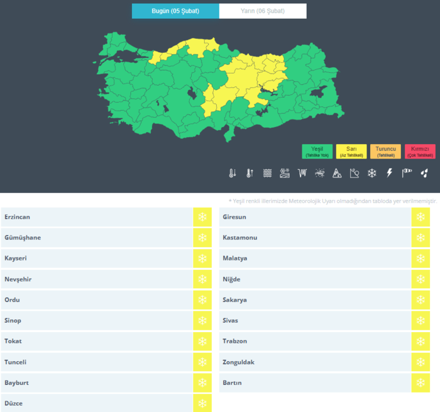The width and height of the screenshot is (440, 412).
Task: Select the Trabzon province name
Action: (235, 341)
